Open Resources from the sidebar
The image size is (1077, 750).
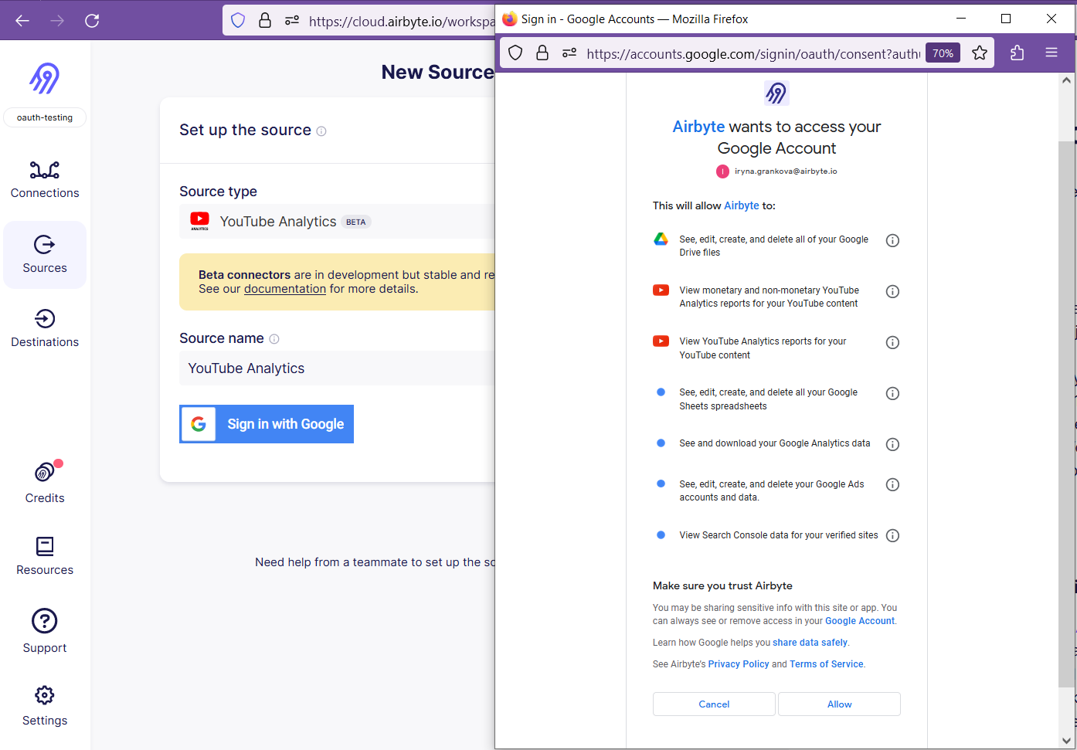[x=44, y=555]
